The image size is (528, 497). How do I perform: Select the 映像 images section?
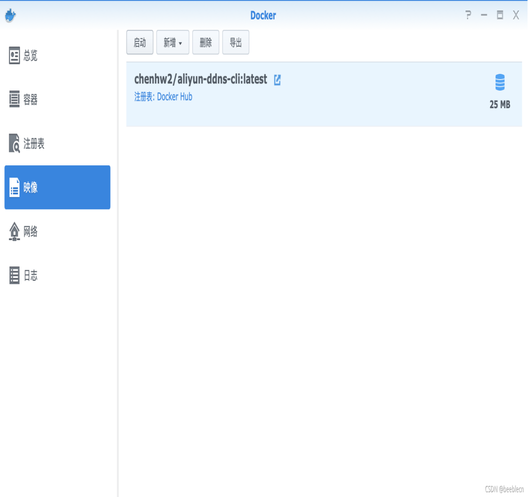pos(58,187)
